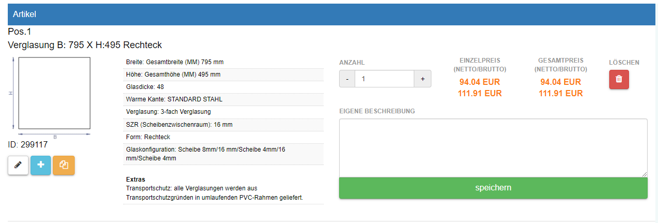Select the rectangle glazing preview image
This screenshot has width=658, height=223.
click(x=54, y=93)
